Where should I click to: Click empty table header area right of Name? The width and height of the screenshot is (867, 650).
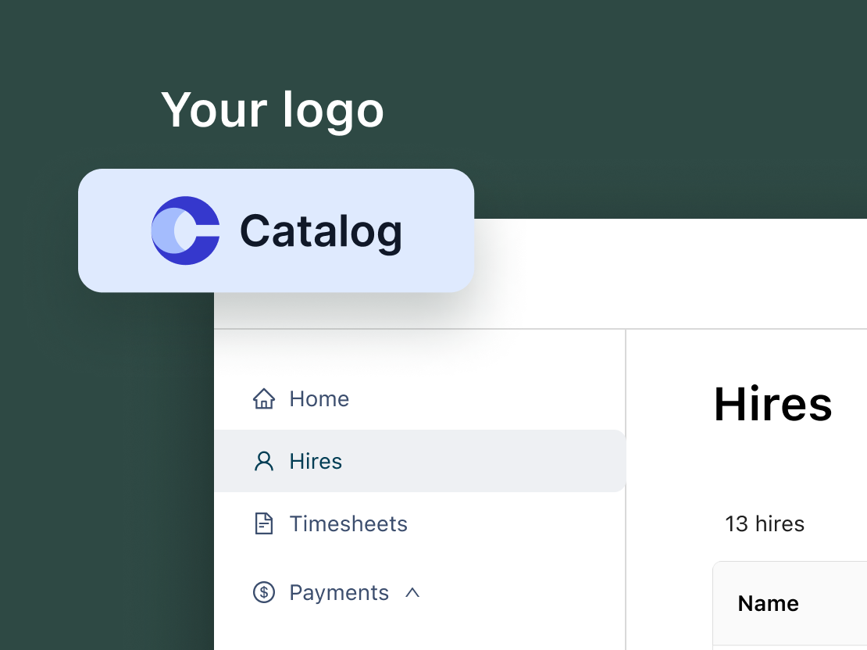pyautogui.click(x=836, y=603)
